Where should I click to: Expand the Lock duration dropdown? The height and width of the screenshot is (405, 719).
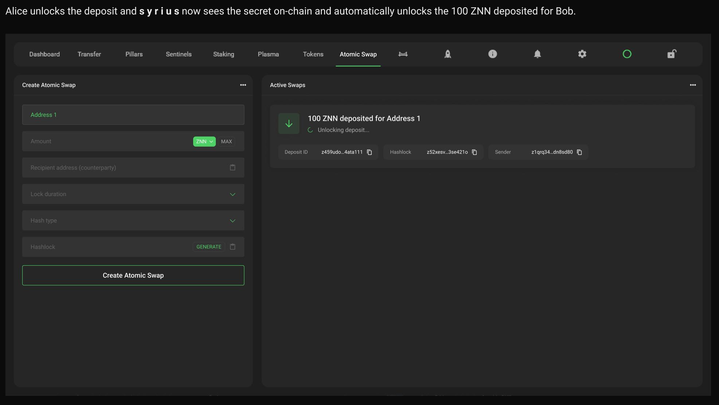point(232,194)
